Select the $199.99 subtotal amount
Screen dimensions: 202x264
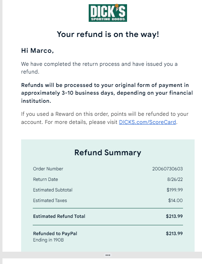[175, 190]
